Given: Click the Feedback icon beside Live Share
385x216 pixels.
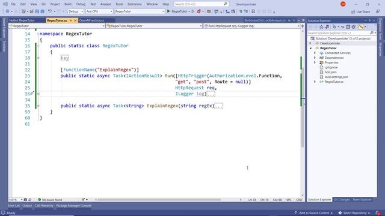Looking at the screenshot, I should 378,11.
